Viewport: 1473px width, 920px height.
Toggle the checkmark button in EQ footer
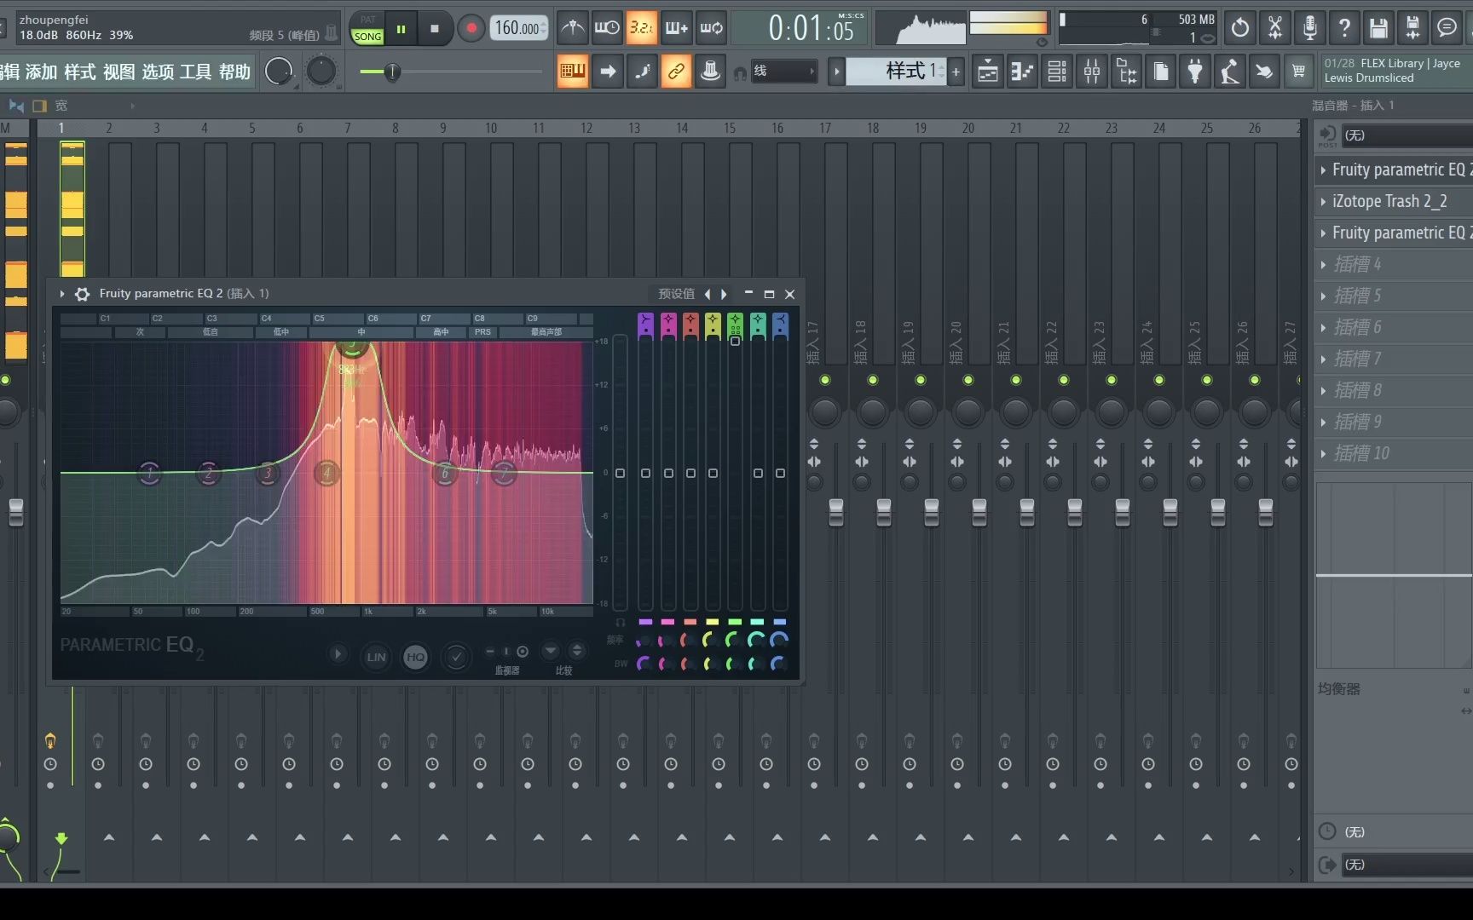pyautogui.click(x=456, y=657)
